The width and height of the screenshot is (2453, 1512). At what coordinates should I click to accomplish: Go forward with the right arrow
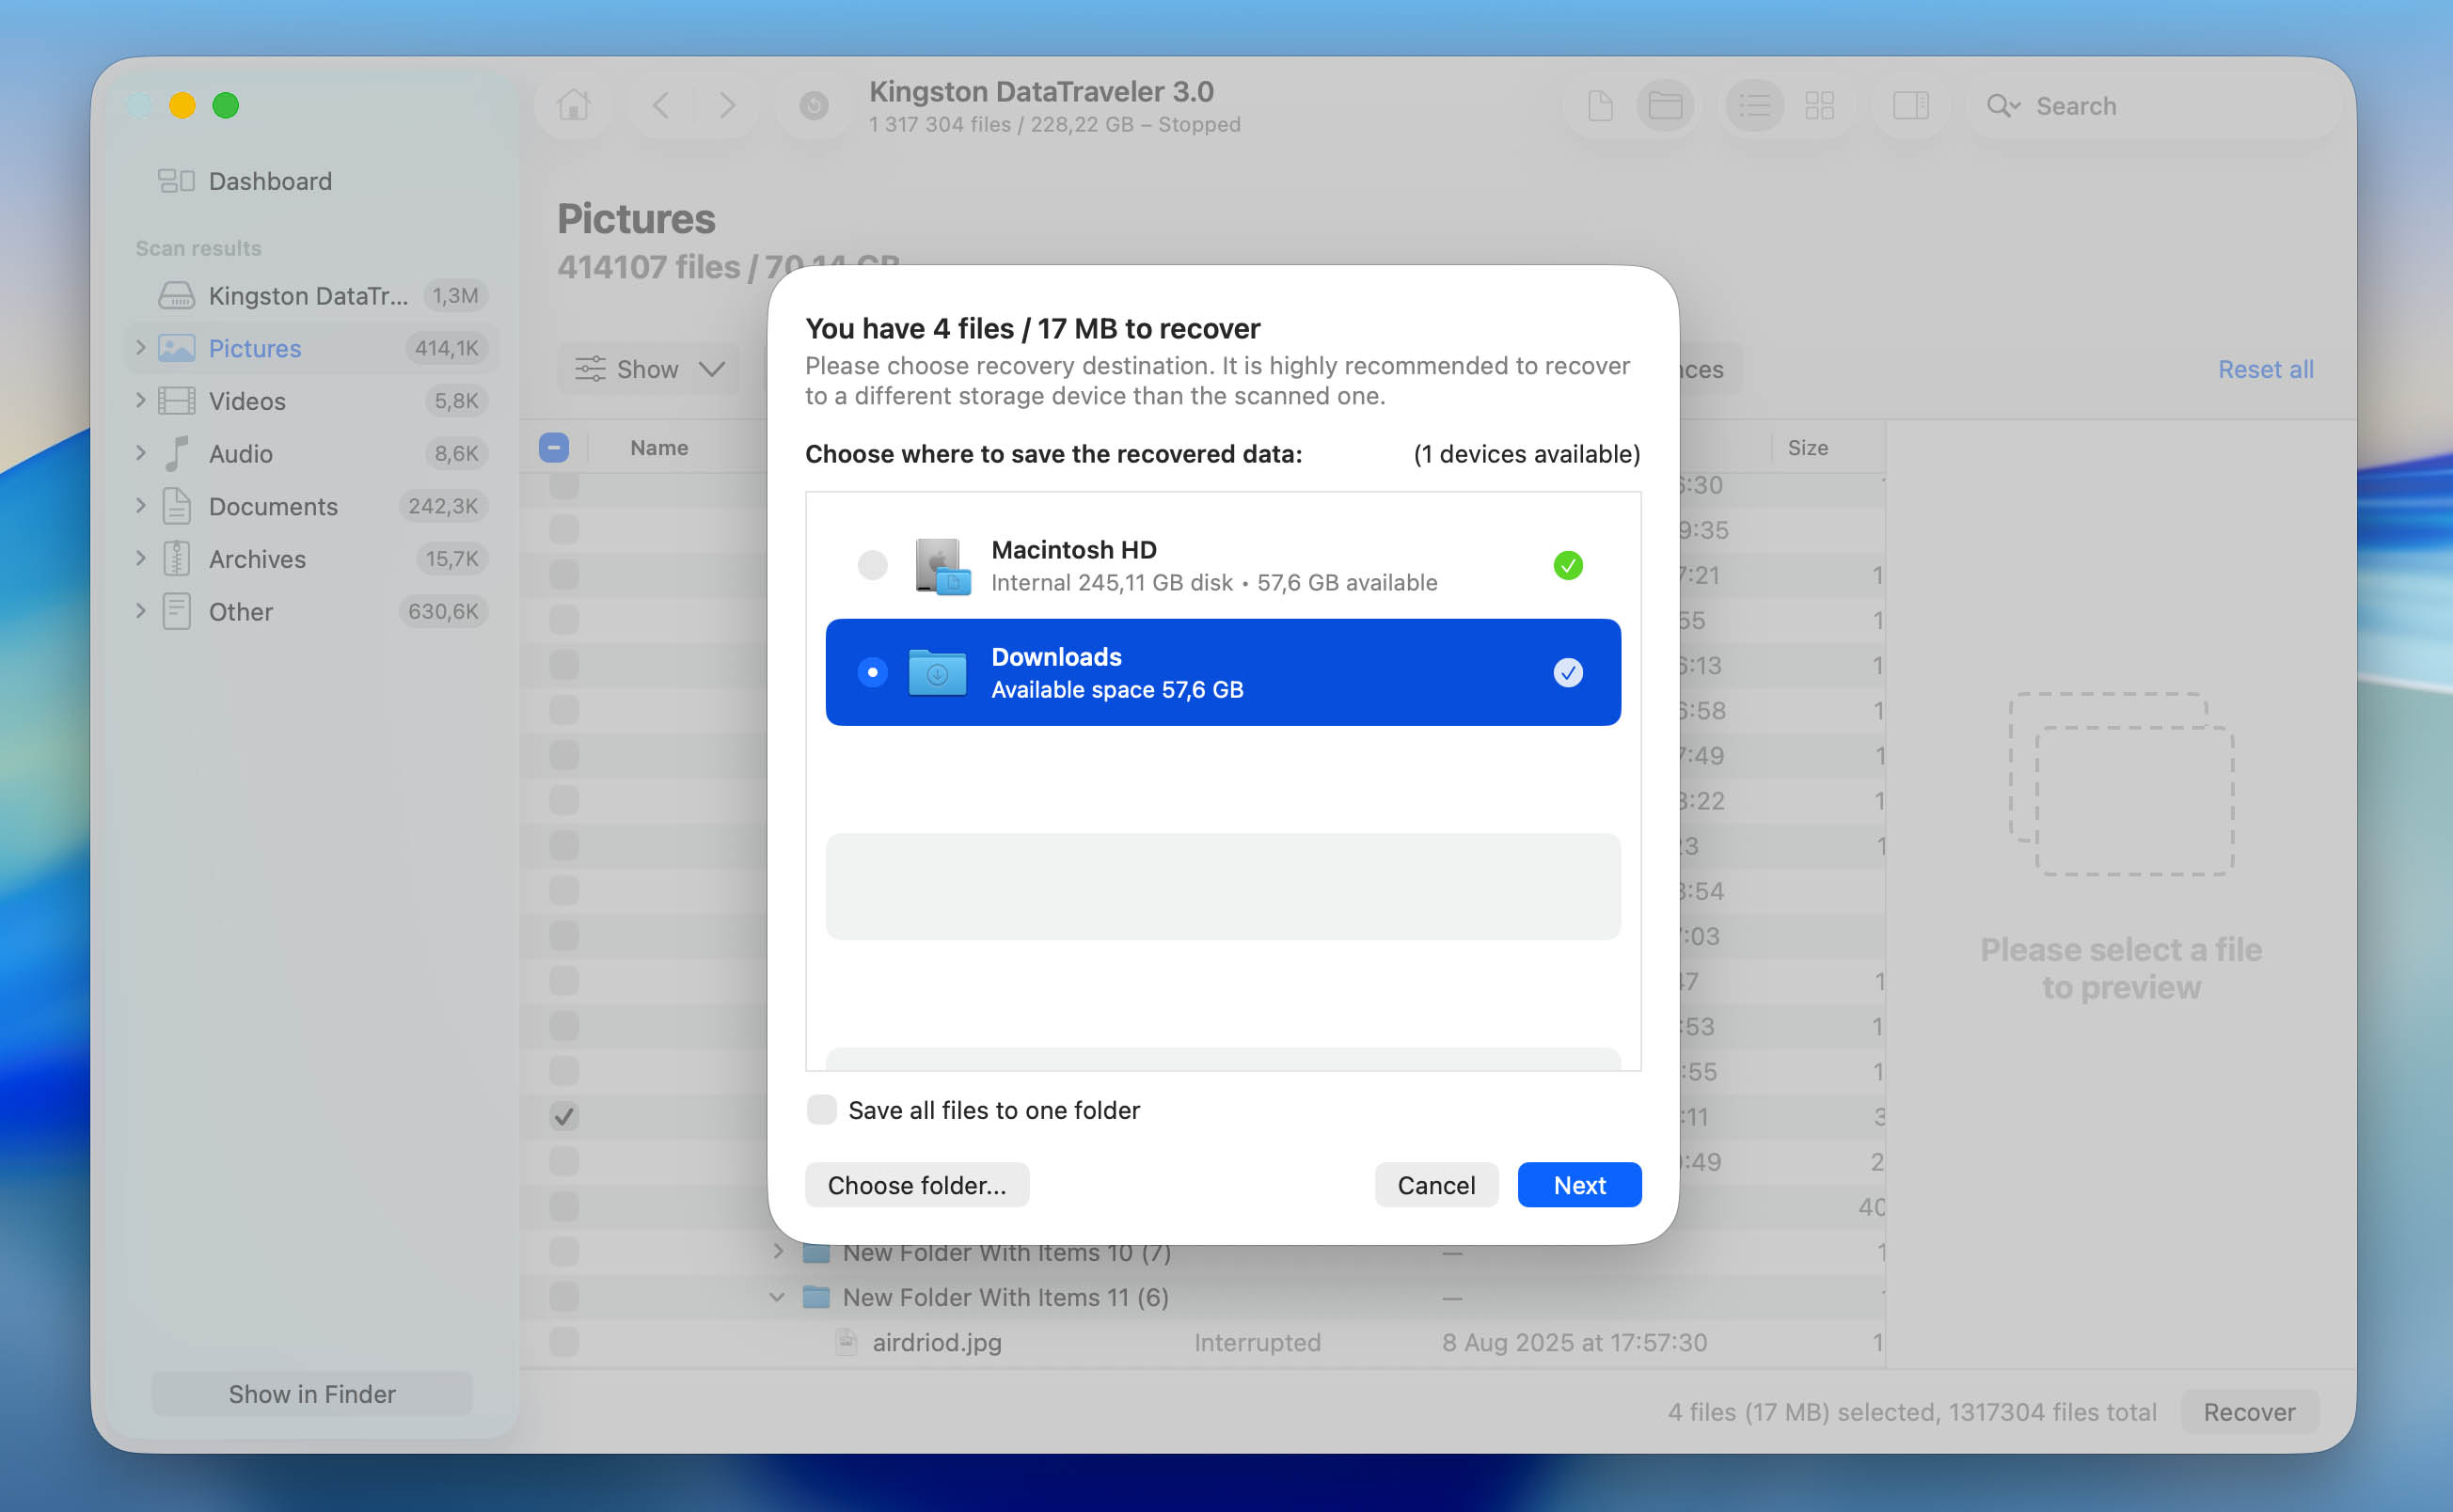point(727,105)
